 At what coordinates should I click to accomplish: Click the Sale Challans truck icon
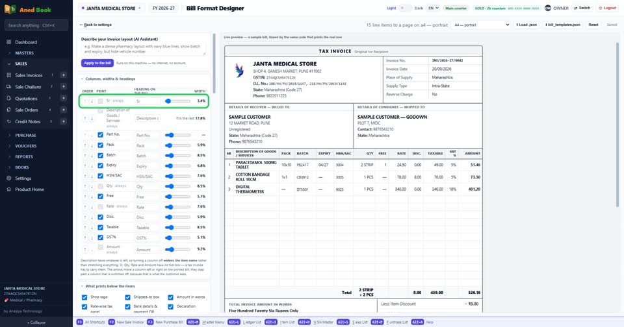tap(8, 87)
